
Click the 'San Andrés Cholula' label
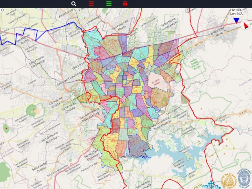point(70,108)
